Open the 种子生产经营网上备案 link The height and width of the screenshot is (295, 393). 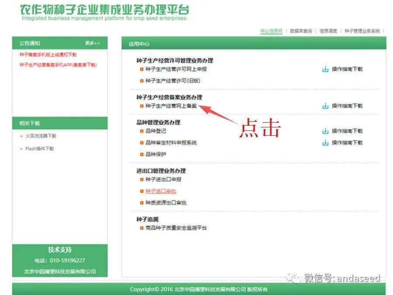click(171, 106)
